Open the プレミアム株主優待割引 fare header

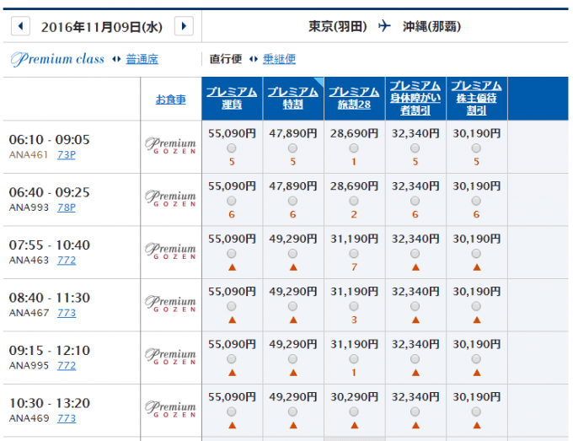(476, 98)
